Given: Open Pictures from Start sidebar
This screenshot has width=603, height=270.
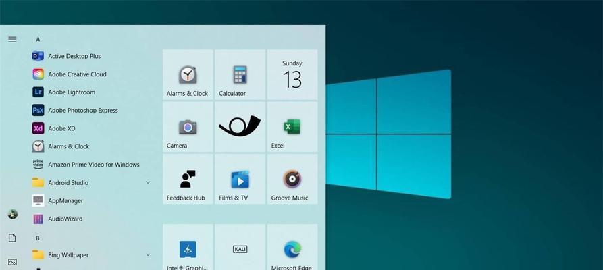Looking at the screenshot, I should click(12, 262).
